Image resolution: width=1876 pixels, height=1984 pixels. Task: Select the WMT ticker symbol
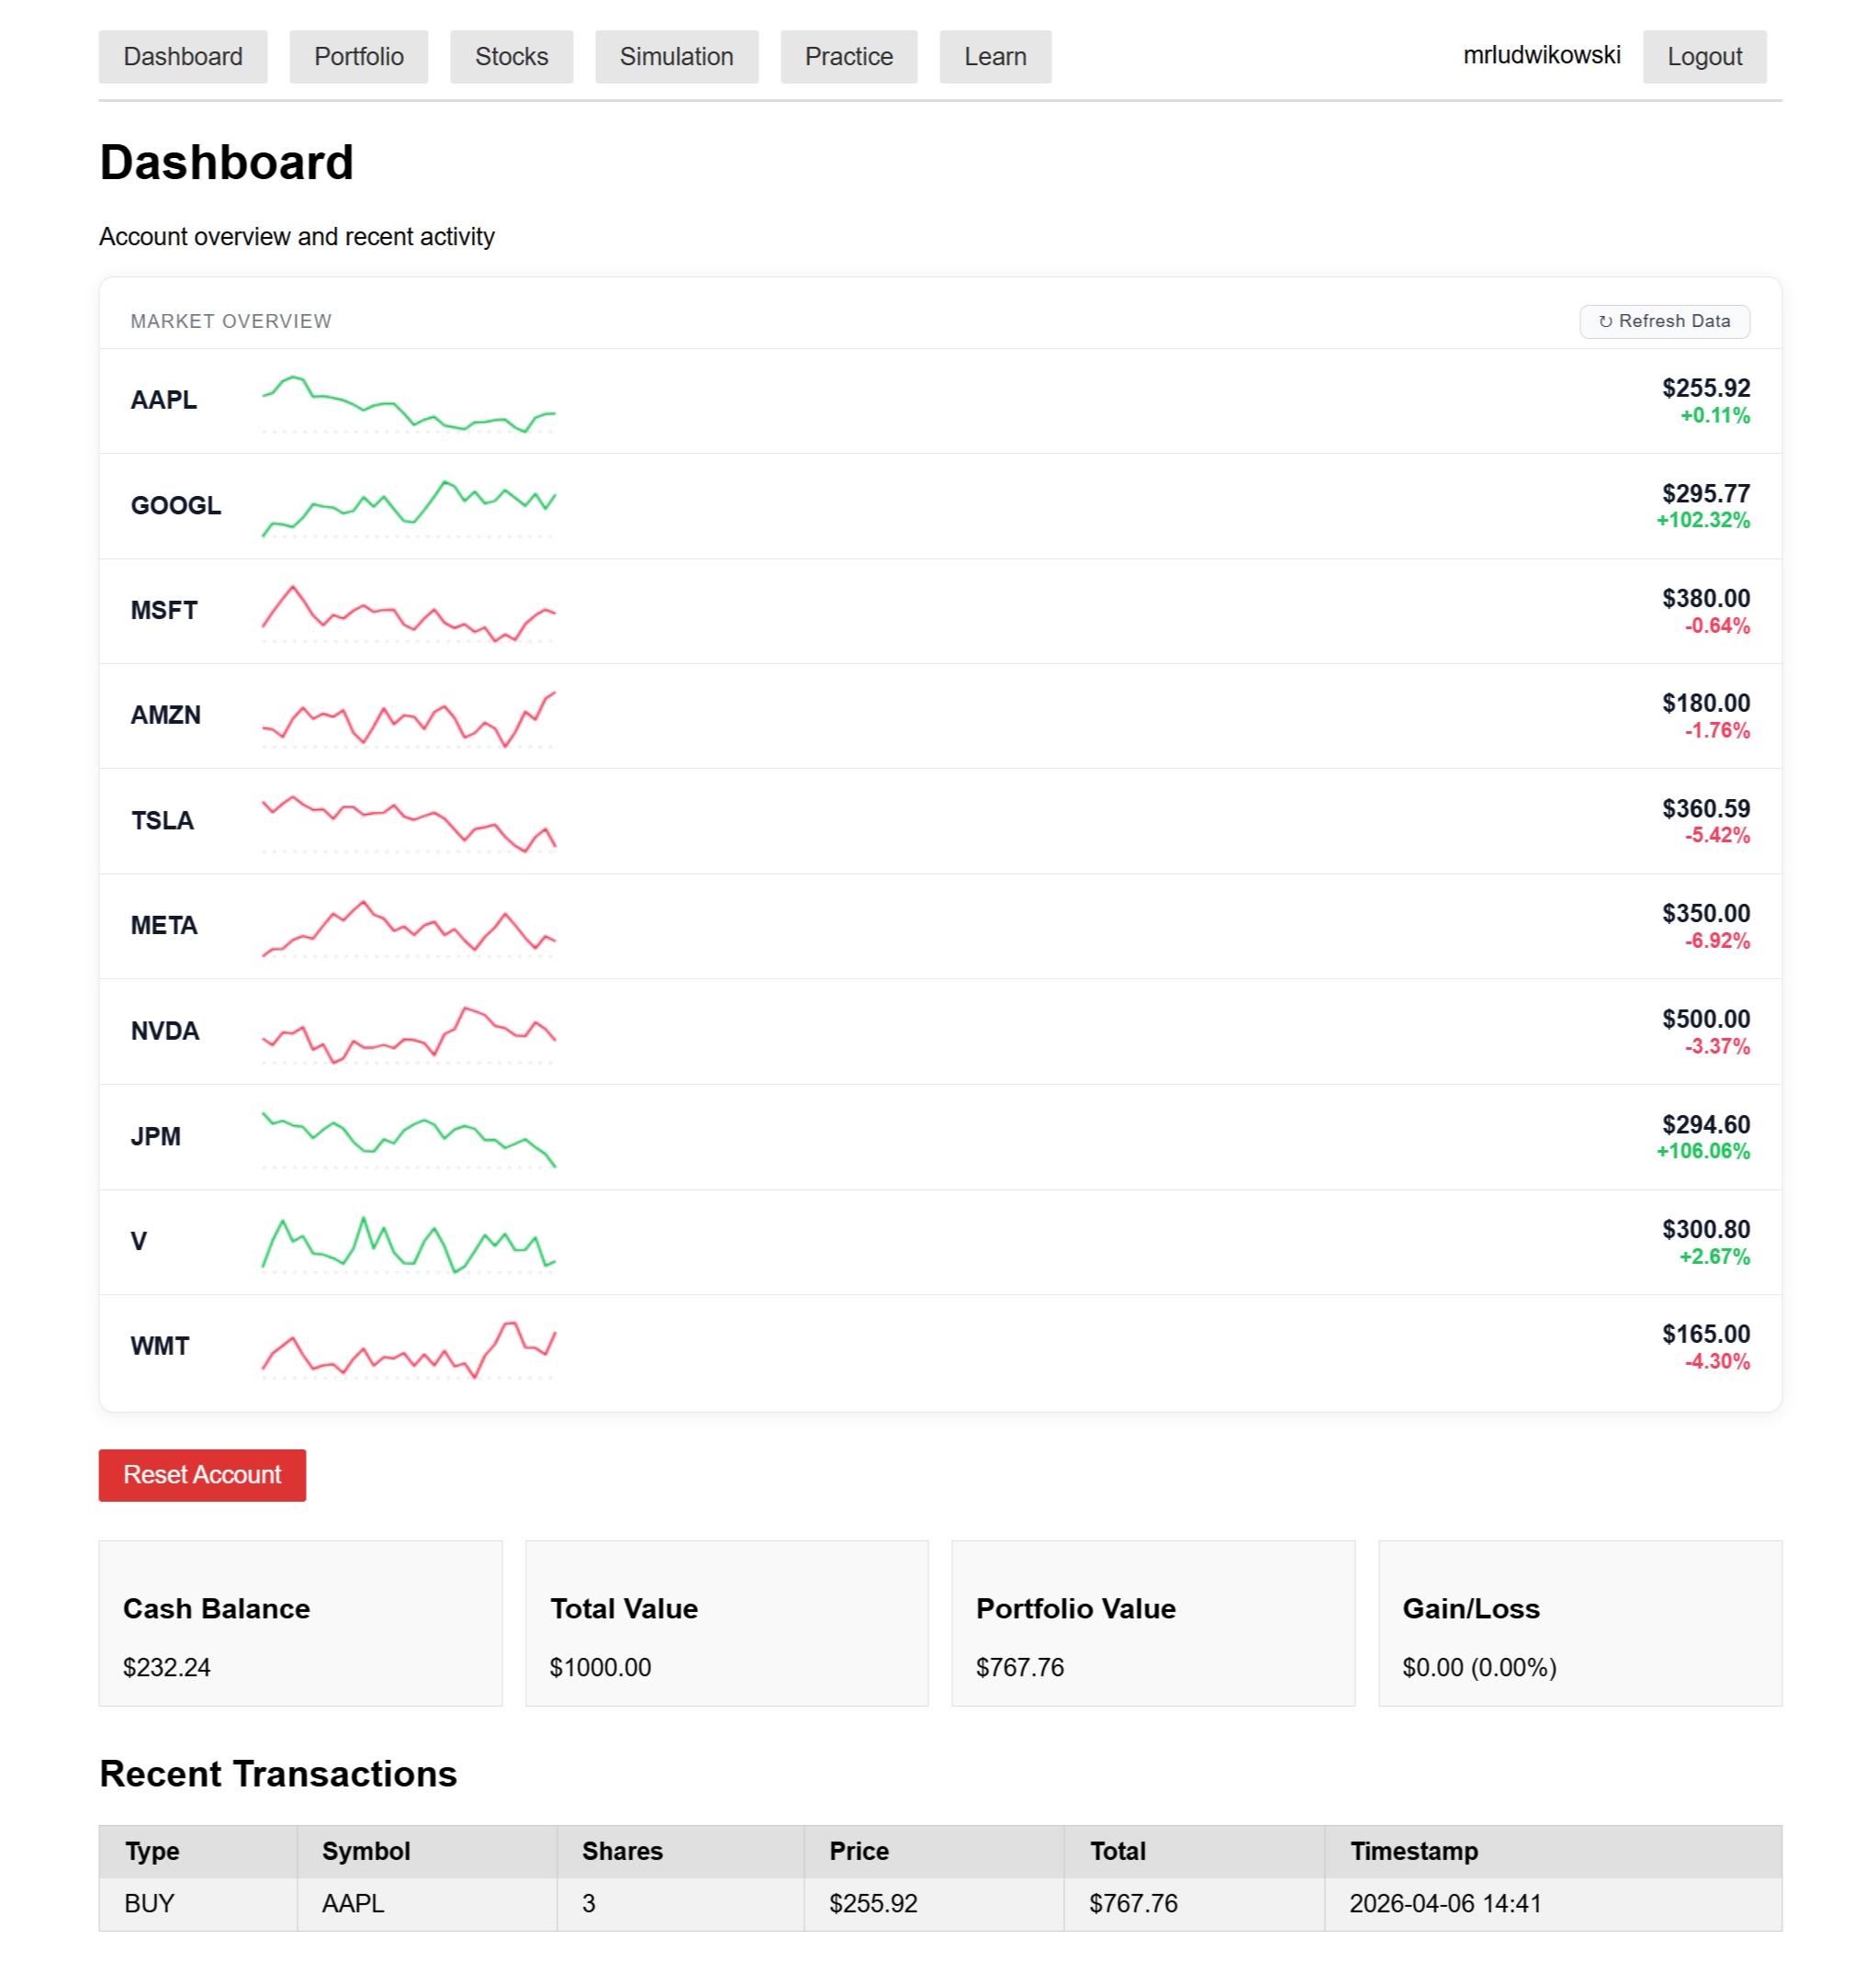(x=160, y=1347)
